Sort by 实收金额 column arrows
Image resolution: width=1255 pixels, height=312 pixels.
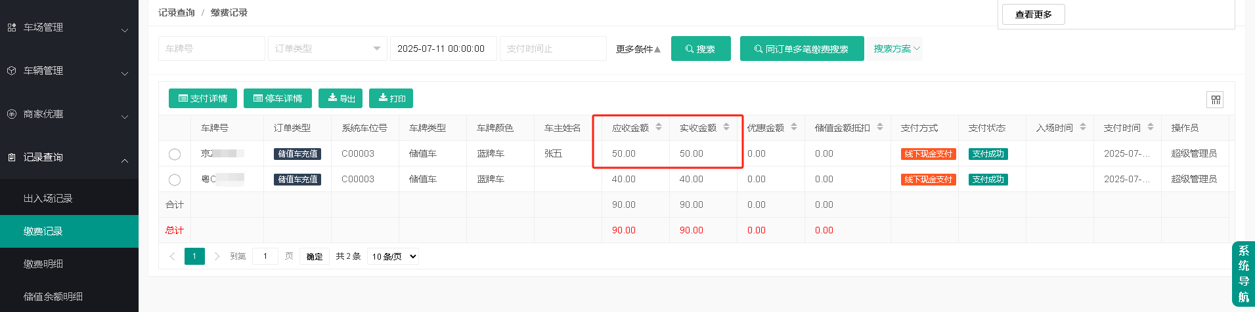726,127
